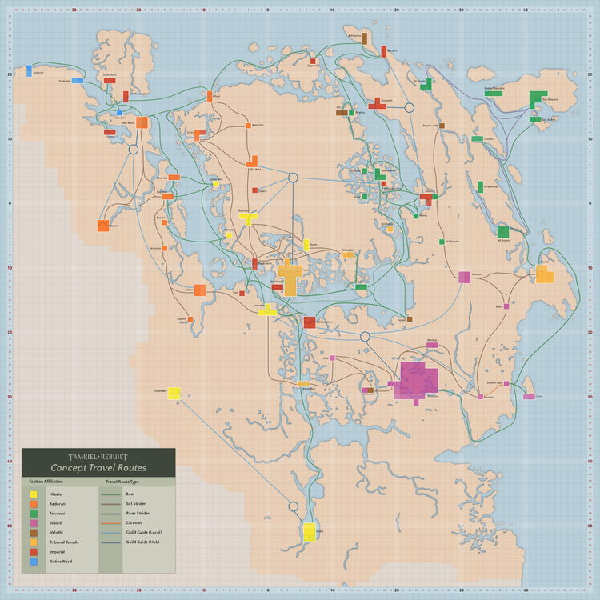The image size is (600, 600).
Task: Click the orange Maar Gan marker
Action: click(x=248, y=126)
